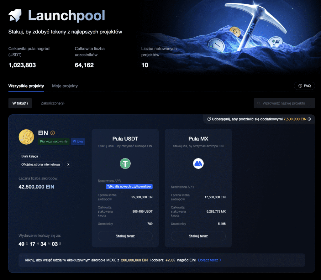The height and width of the screenshot is (280, 321).
Task: Click the USDT Tether pool icon
Action: coord(125,163)
